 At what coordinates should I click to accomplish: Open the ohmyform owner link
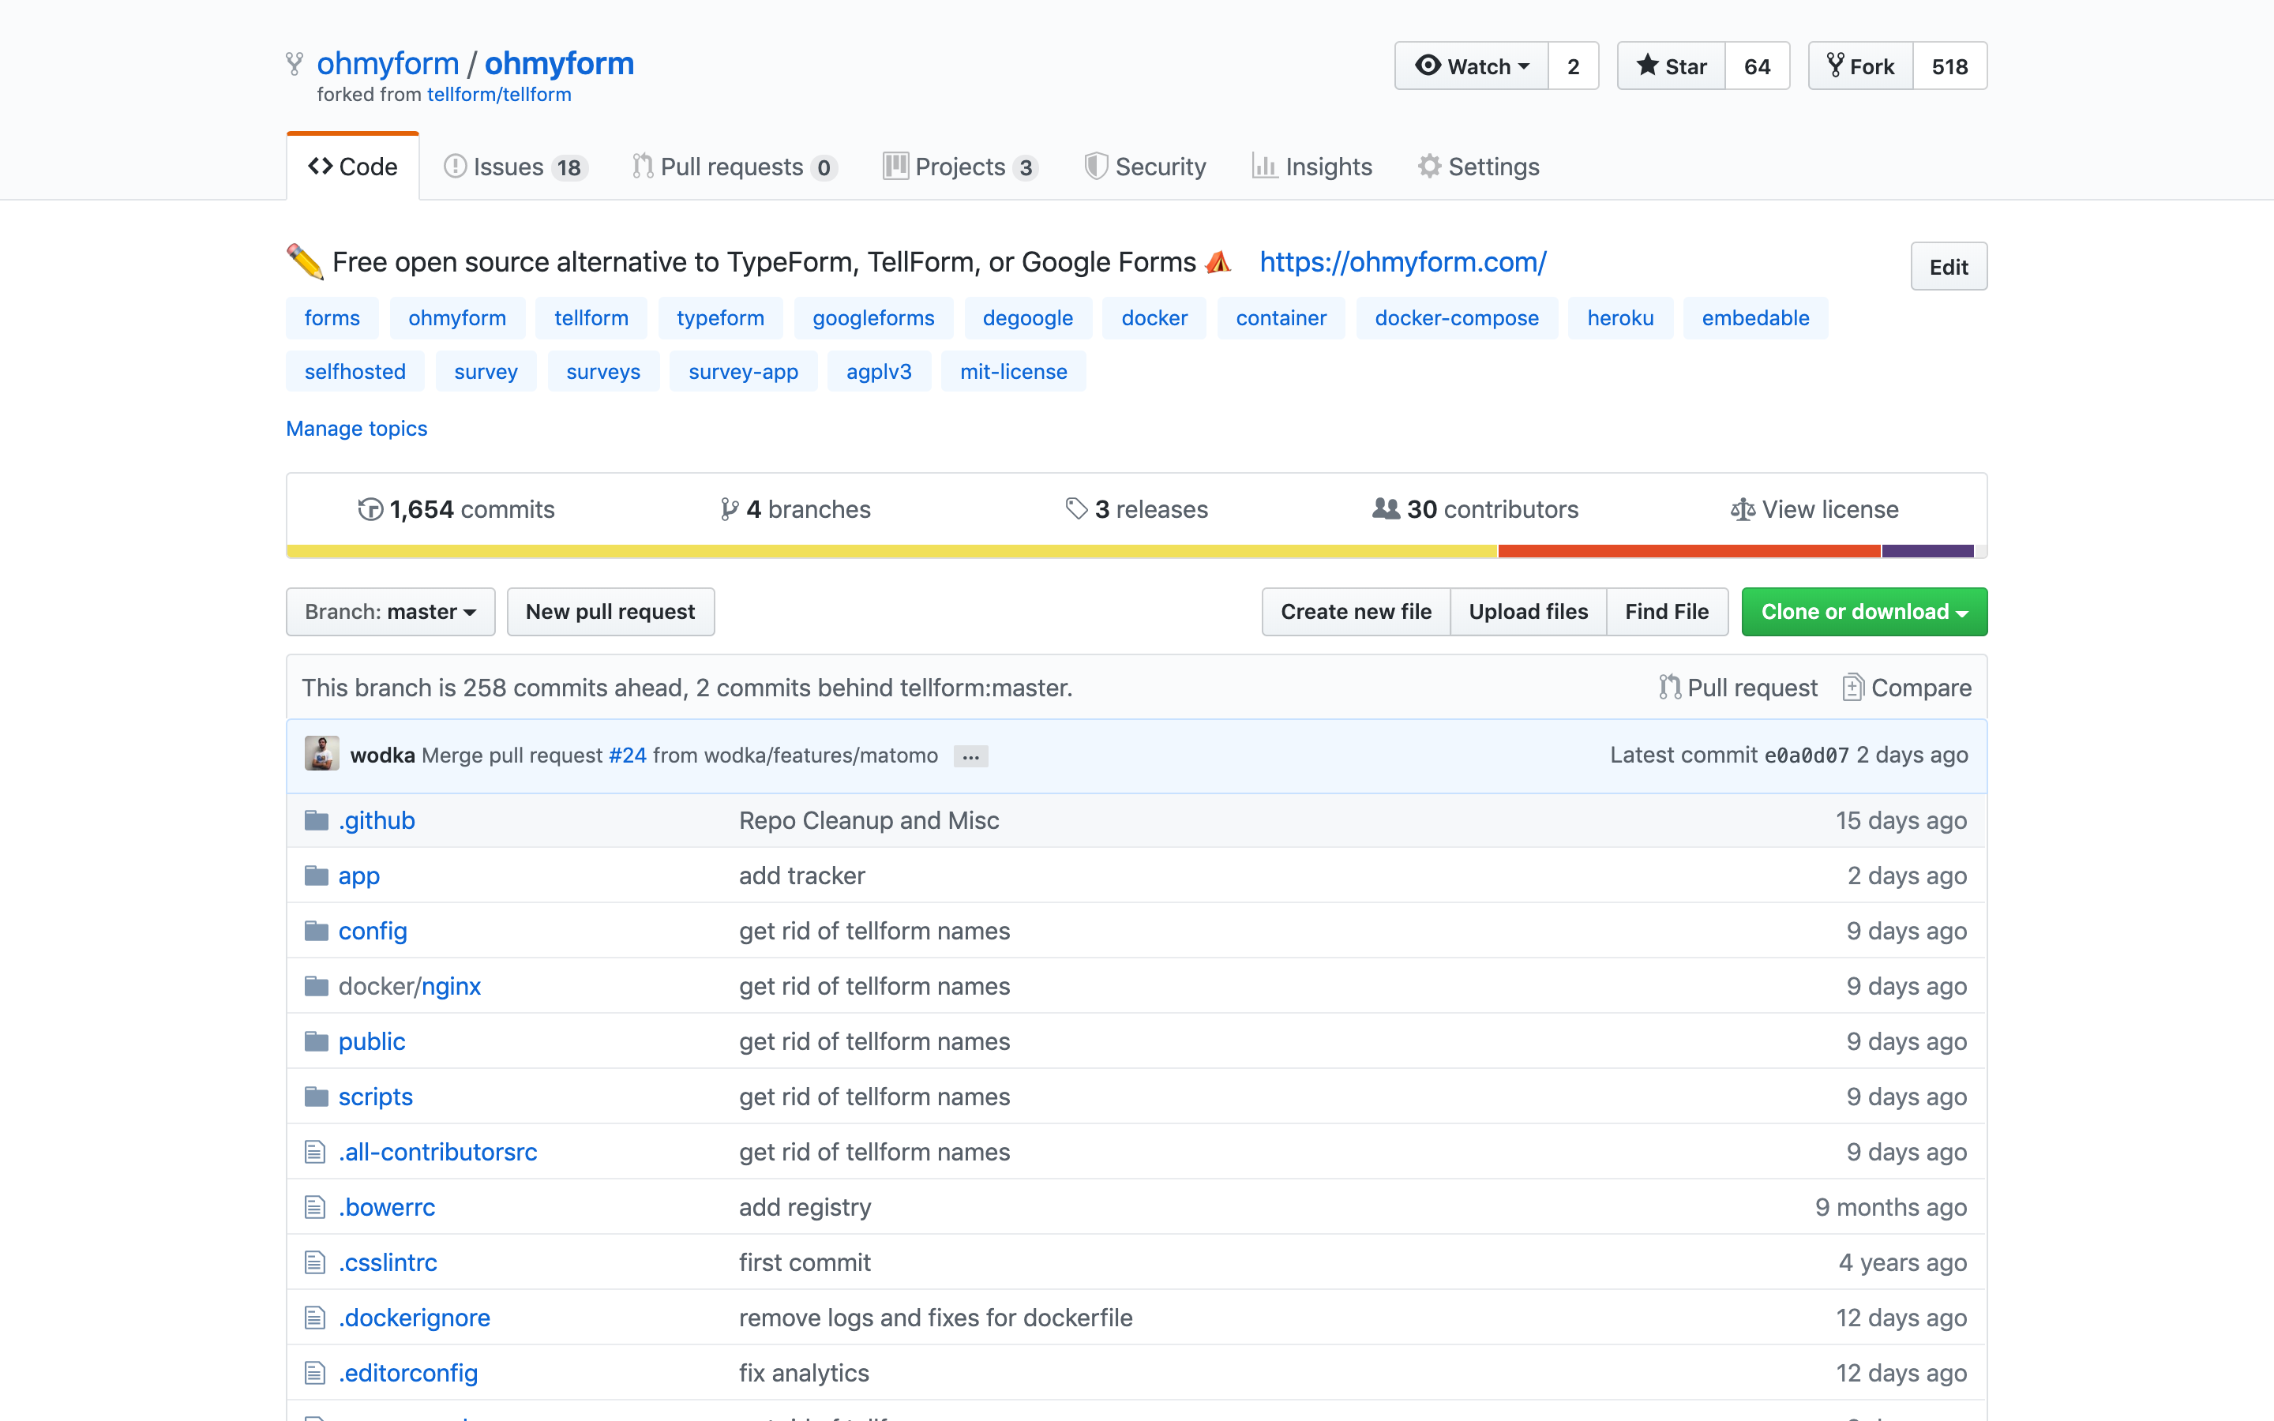coord(388,64)
